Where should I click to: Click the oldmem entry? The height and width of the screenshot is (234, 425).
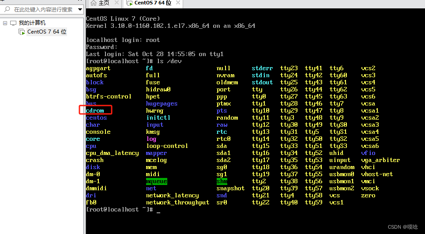click(227, 83)
